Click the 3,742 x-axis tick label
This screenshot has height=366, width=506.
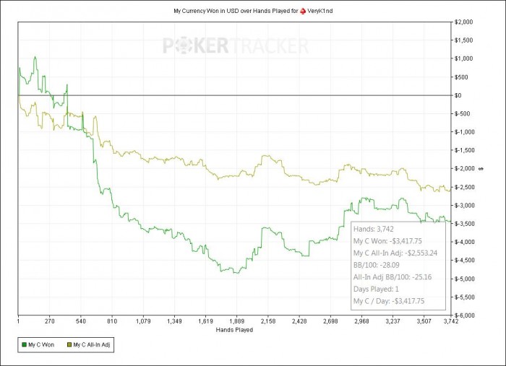point(451,321)
